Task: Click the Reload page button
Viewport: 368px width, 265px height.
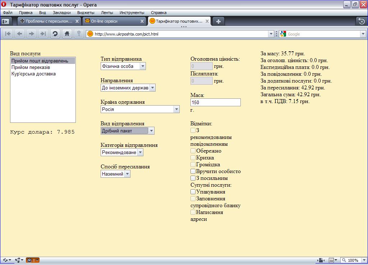Action: point(55,34)
